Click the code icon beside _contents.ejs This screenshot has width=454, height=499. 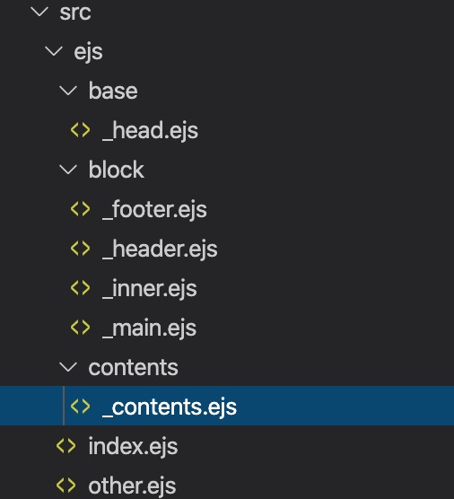(80, 407)
